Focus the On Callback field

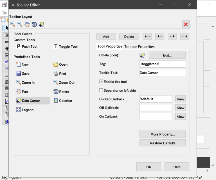(x=156, y=117)
